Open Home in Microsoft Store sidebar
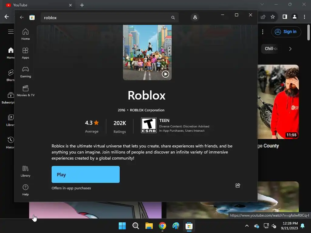 [26, 34]
